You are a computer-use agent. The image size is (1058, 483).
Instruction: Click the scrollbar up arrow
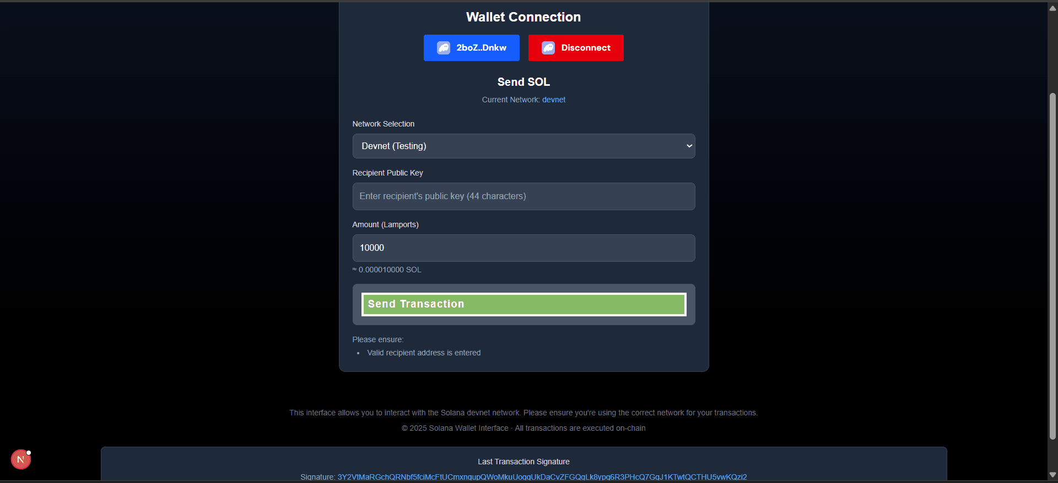point(1052,8)
